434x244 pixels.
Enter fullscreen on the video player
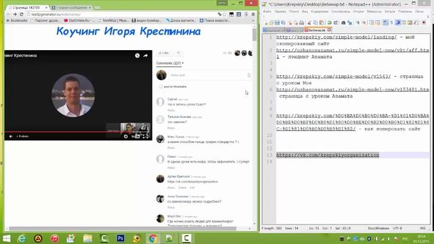pyautogui.click(x=146, y=136)
